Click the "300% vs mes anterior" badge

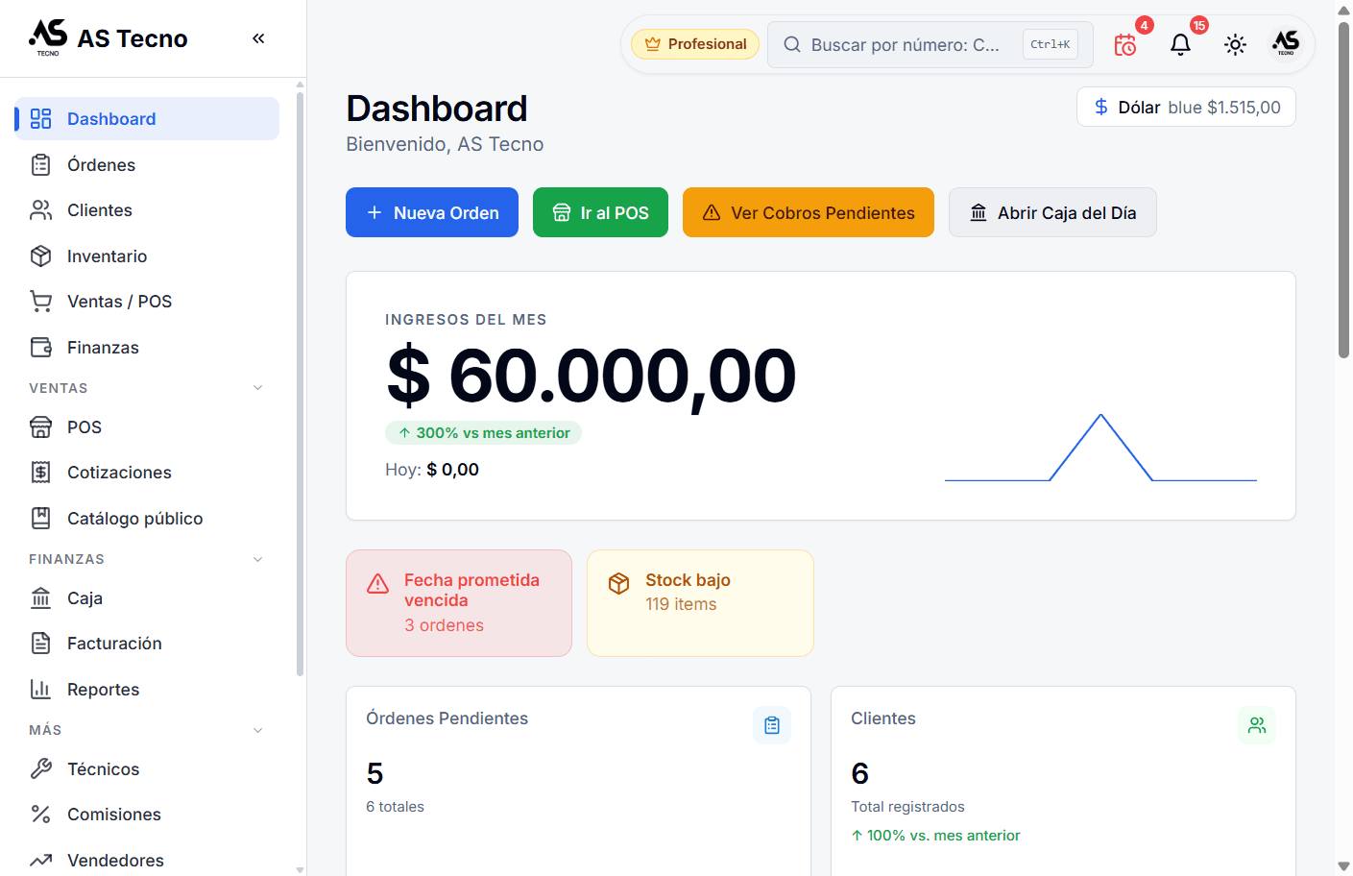(483, 433)
